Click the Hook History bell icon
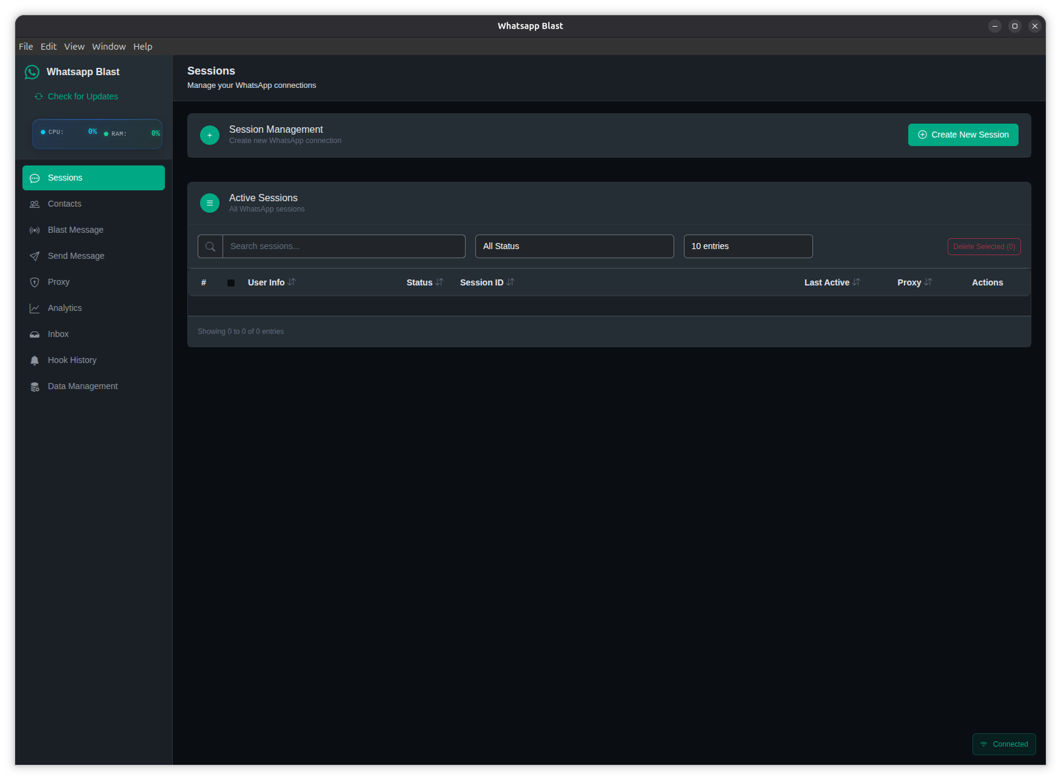Viewport: 1061px width, 780px height. pos(35,360)
